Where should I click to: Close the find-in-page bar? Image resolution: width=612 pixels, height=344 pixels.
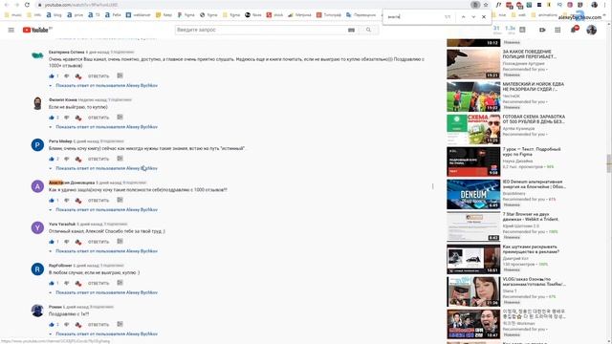tap(484, 17)
